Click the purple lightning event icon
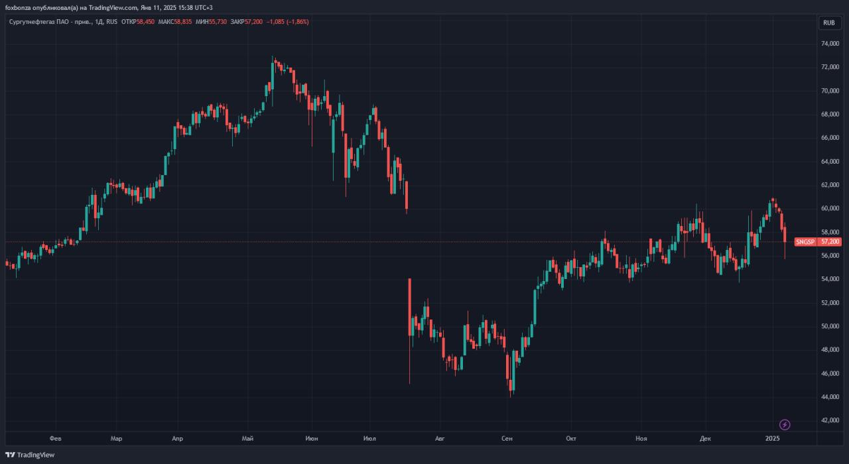Screen dimensions: 849x464 pos(785,424)
